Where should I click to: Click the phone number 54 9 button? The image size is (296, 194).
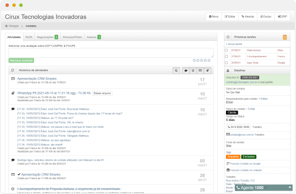pyautogui.click(x=238, y=127)
